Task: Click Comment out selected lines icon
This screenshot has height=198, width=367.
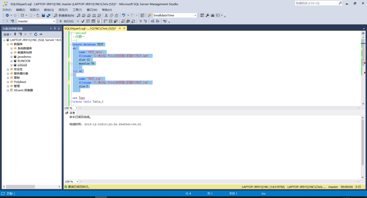Action: [140, 21]
